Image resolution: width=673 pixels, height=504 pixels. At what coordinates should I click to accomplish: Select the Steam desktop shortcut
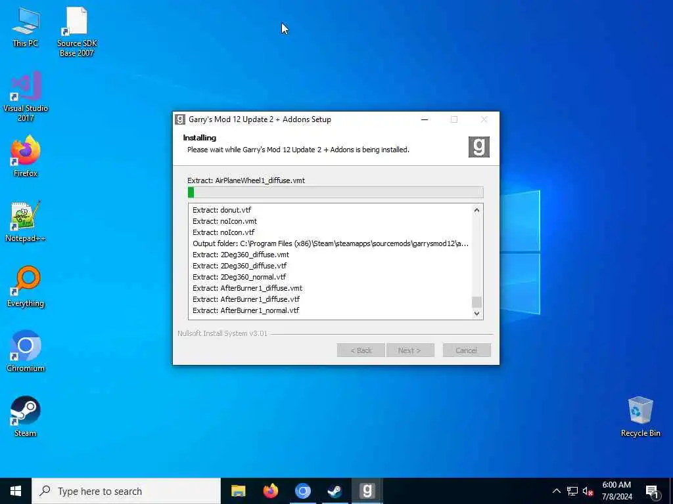tap(26, 416)
